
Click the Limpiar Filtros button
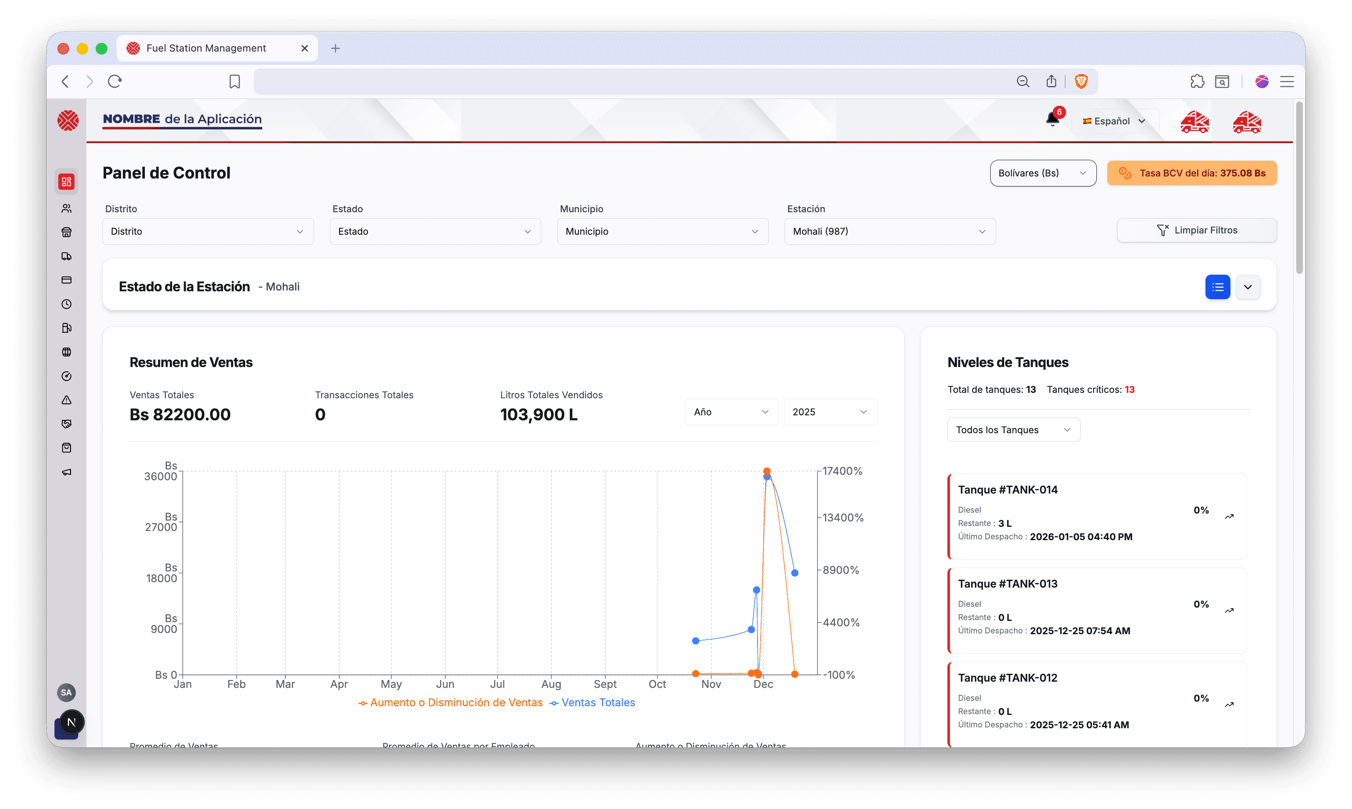click(x=1197, y=230)
